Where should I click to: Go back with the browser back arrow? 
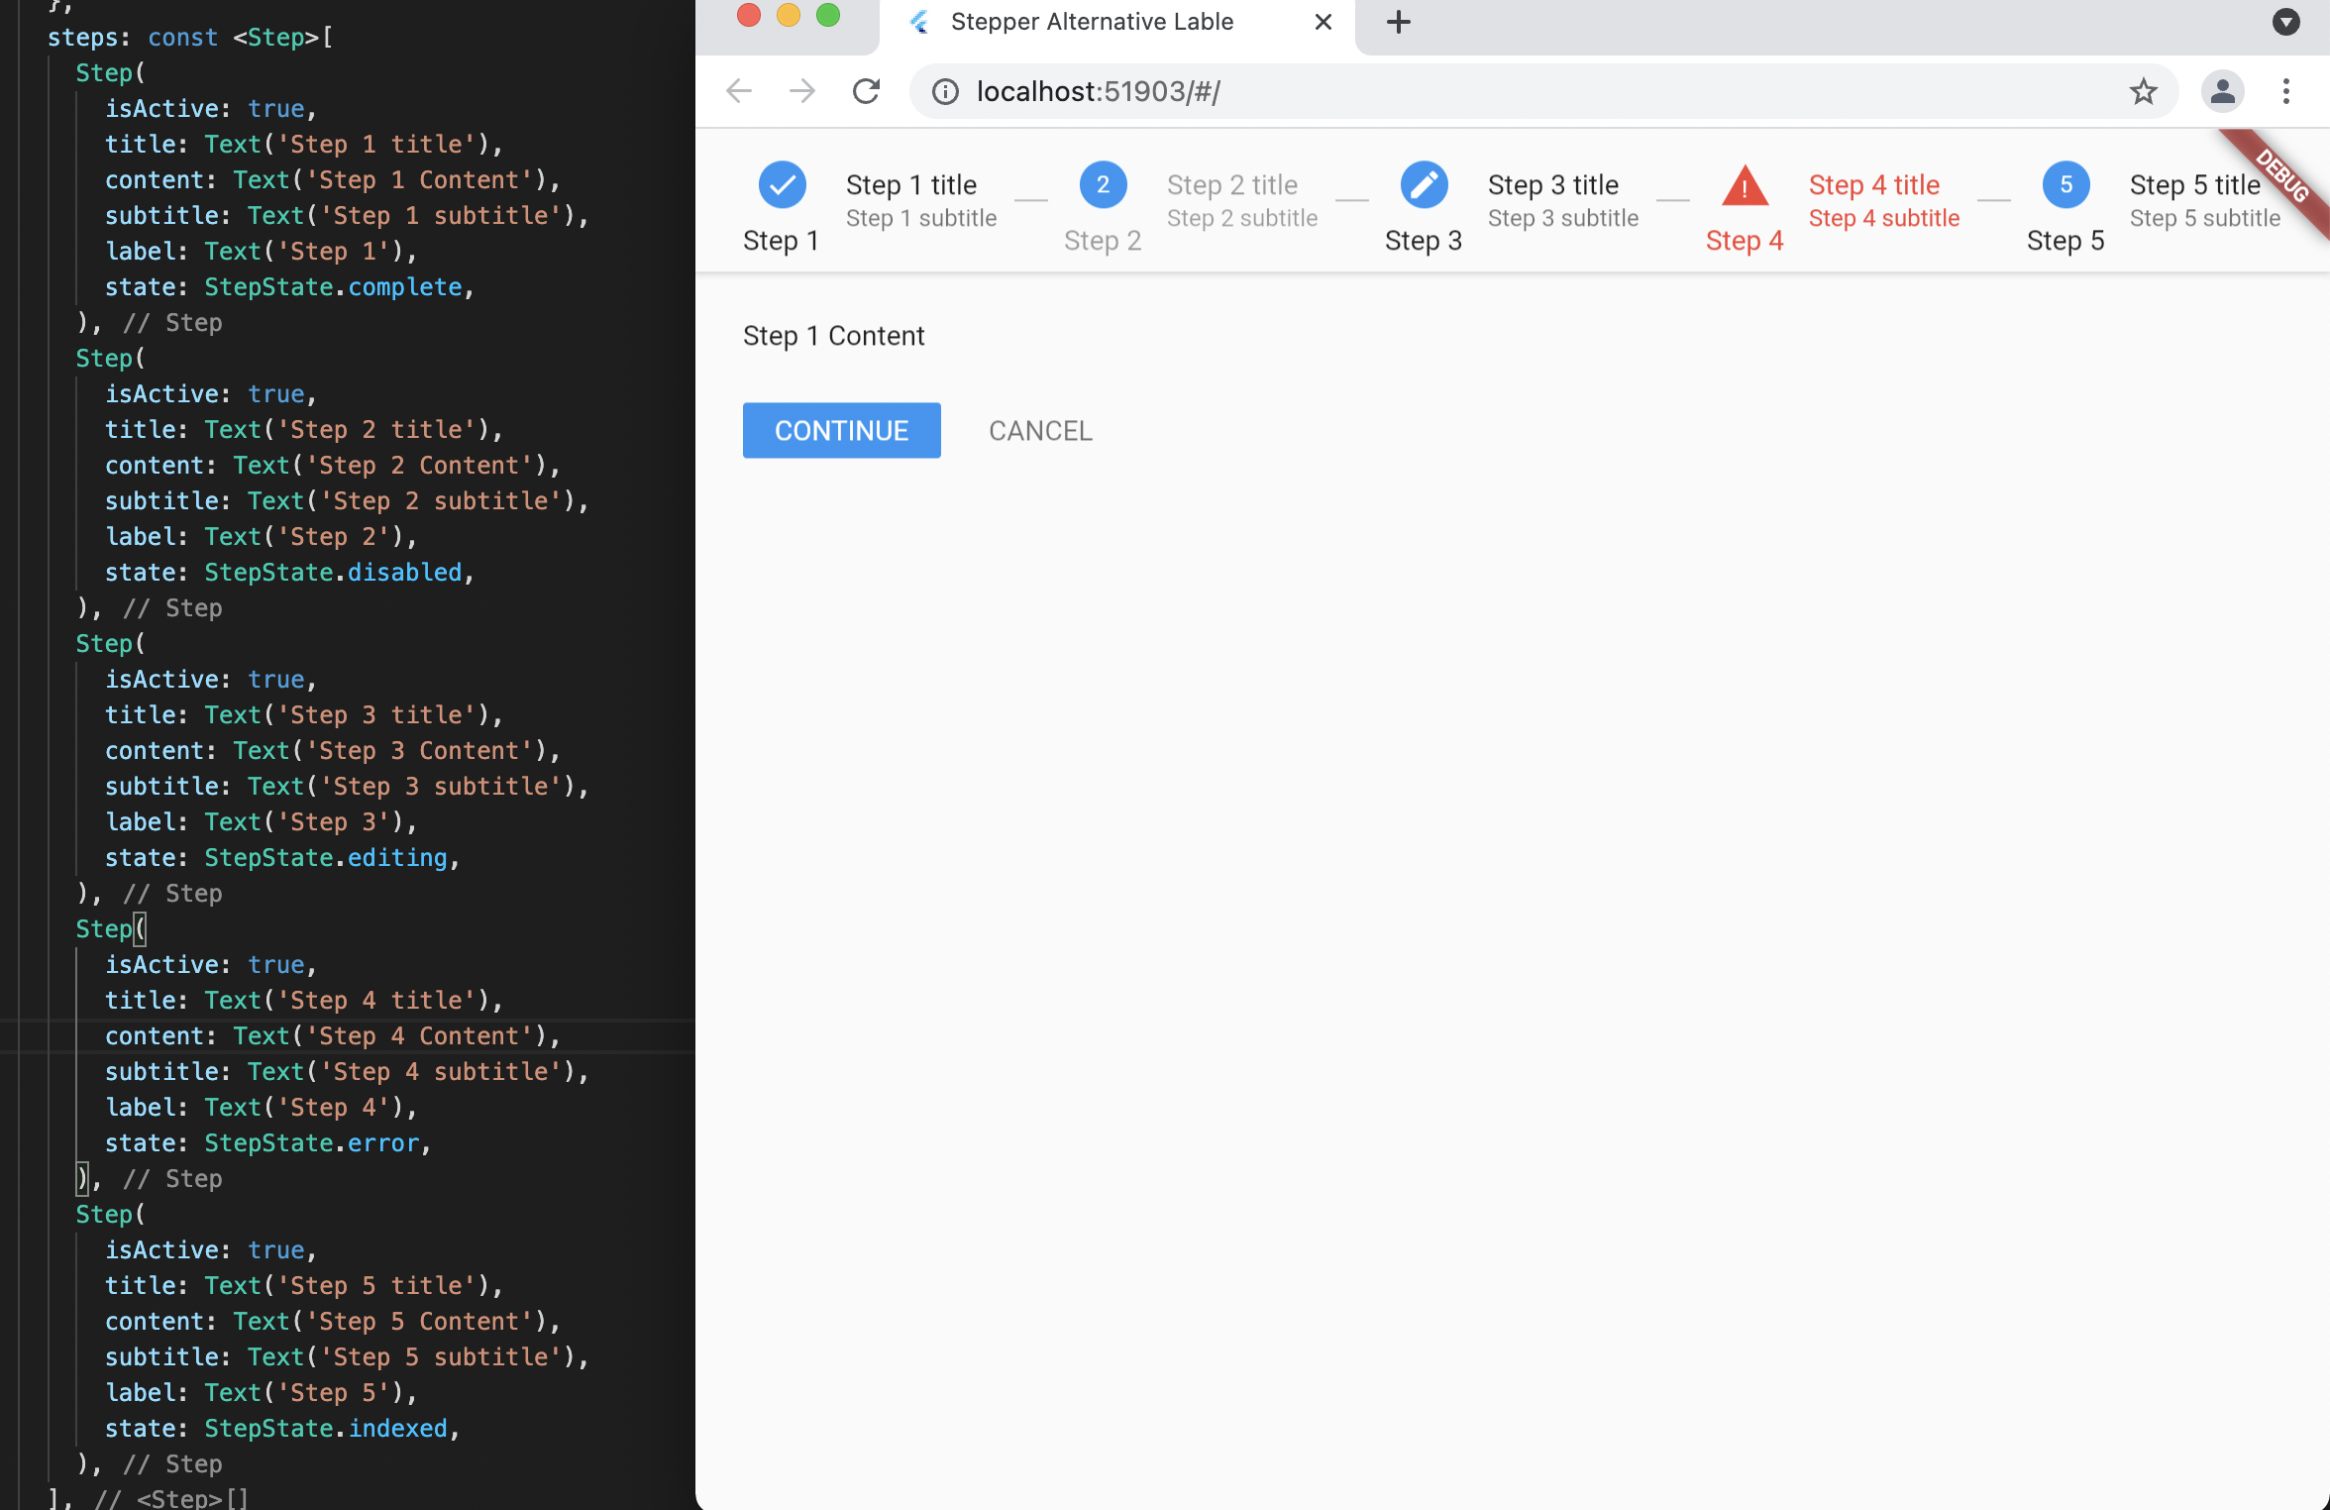tap(739, 91)
